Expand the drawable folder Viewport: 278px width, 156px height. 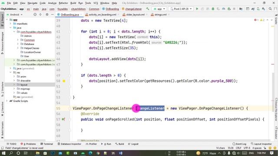(14, 81)
